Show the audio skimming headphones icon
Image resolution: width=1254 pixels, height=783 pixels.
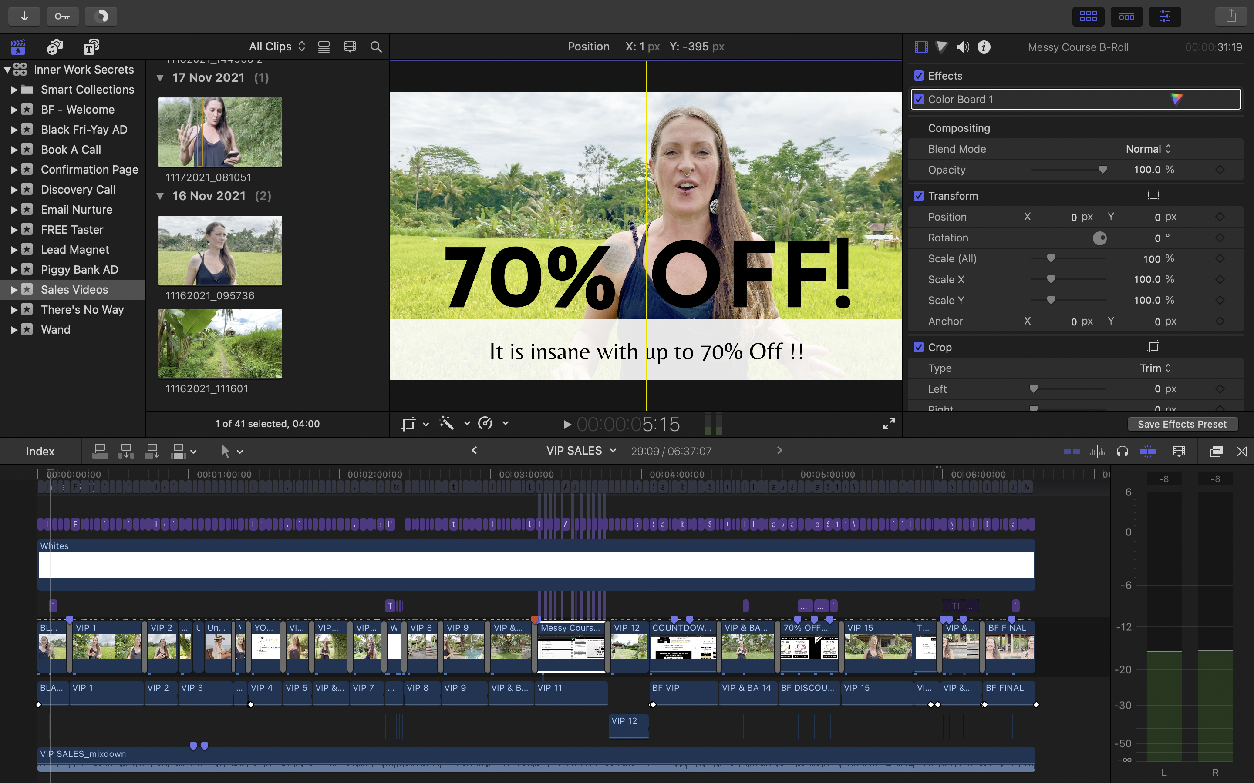point(1123,452)
